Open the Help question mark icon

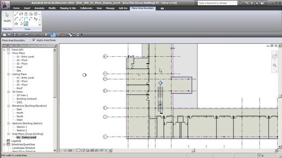(262, 3)
